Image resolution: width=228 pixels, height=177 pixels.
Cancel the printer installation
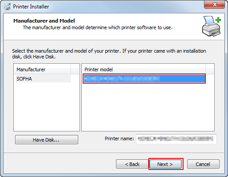pos(203,164)
